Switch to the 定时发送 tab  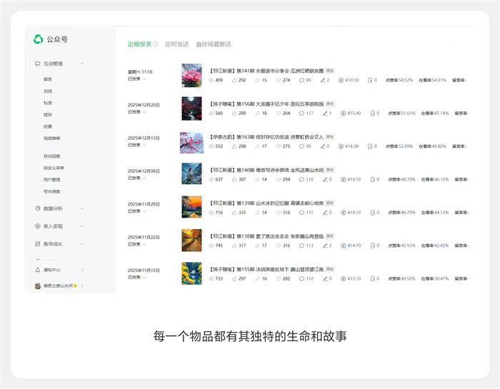(176, 44)
